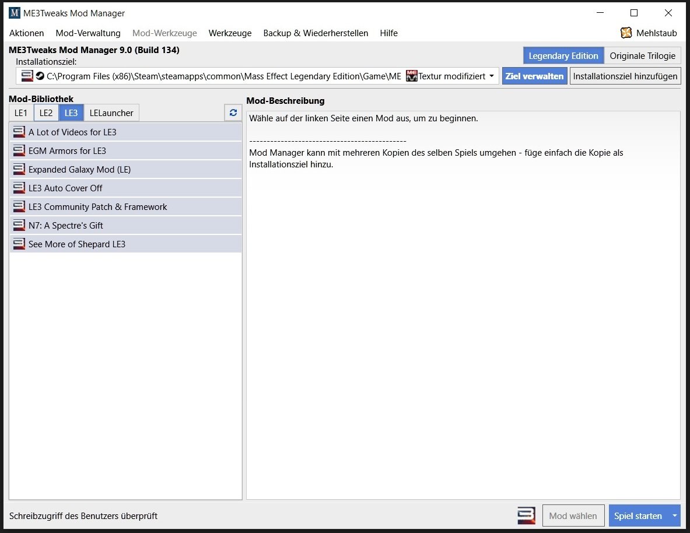This screenshot has height=533, width=690.
Task: Open the Werkzeuge menu
Action: (x=230, y=33)
